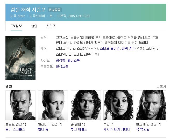Open the 원작소설 recommended info link
Screen dimensions: 170x140
(62, 66)
